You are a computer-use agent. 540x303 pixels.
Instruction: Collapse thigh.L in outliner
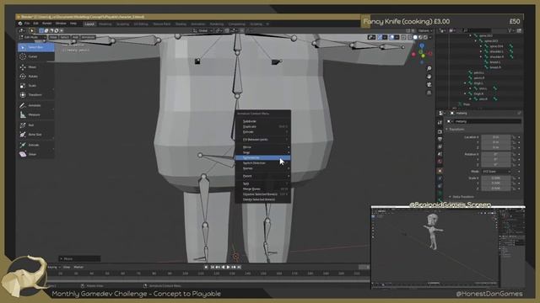click(x=465, y=83)
